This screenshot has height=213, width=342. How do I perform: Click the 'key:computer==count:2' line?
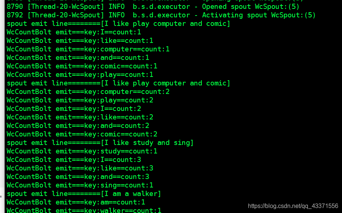tap(88, 92)
